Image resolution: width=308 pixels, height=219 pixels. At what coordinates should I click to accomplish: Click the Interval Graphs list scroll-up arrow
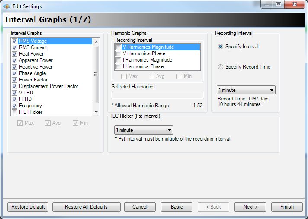pyautogui.click(x=96, y=42)
